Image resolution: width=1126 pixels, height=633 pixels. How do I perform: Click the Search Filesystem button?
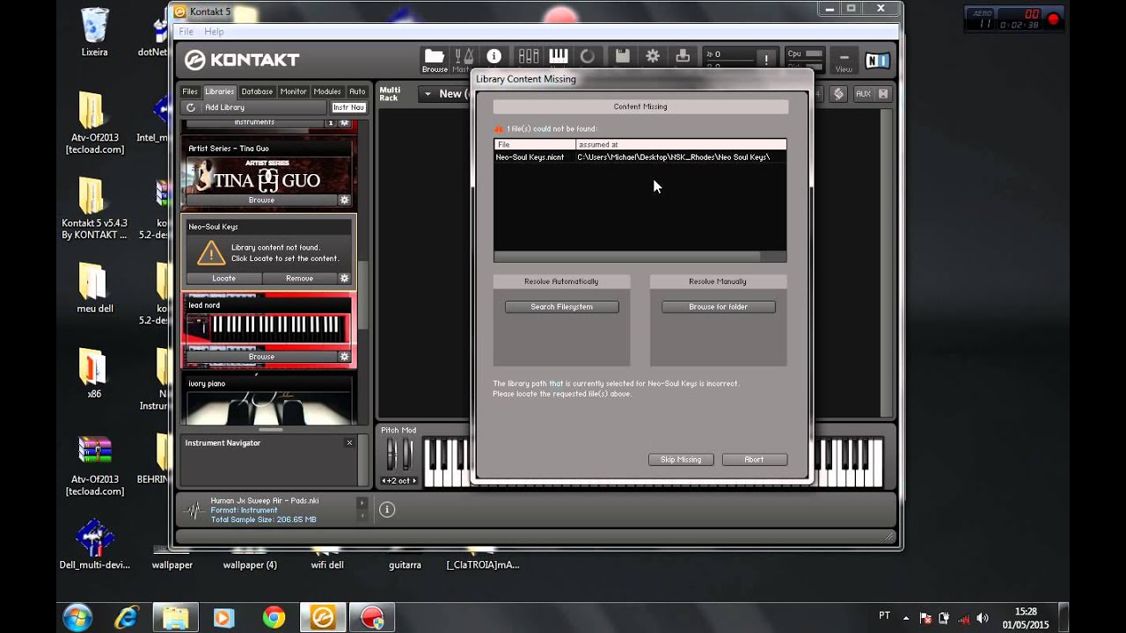click(562, 307)
